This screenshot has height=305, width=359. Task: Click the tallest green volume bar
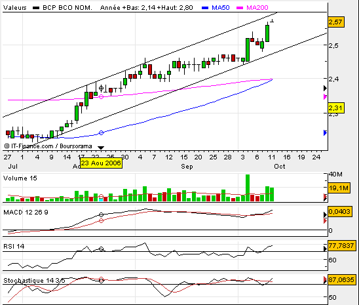tap(248, 188)
